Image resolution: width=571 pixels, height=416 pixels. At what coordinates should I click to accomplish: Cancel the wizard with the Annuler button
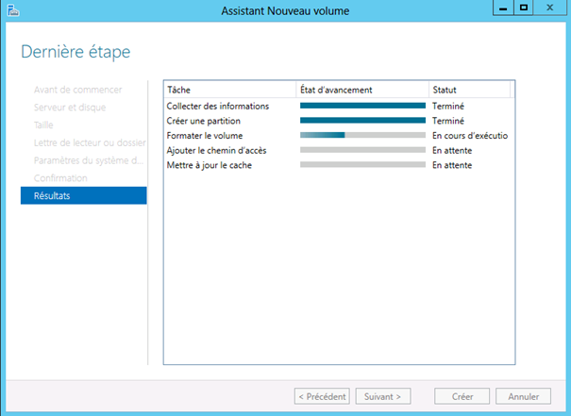point(523,396)
